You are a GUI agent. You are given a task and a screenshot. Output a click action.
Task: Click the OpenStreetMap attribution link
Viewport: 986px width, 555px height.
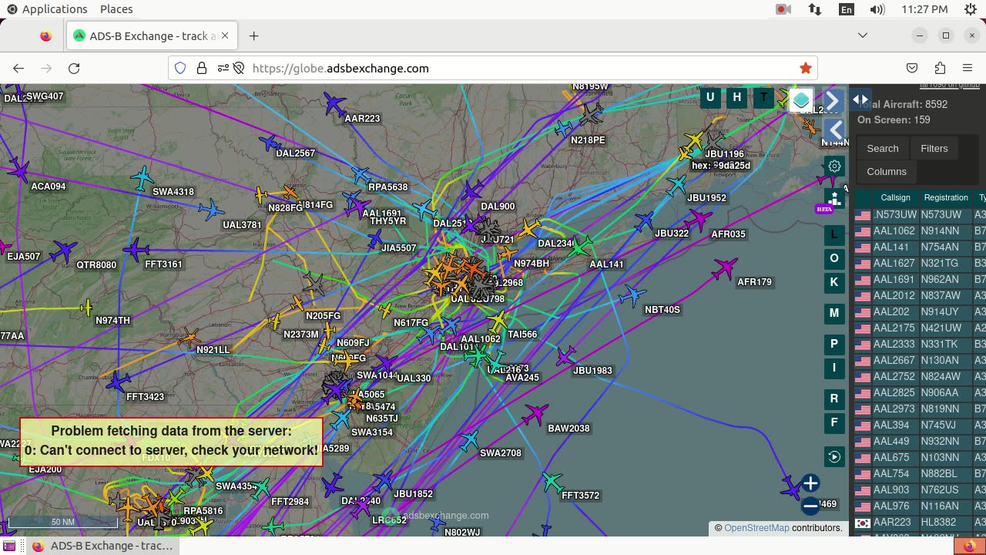point(756,528)
